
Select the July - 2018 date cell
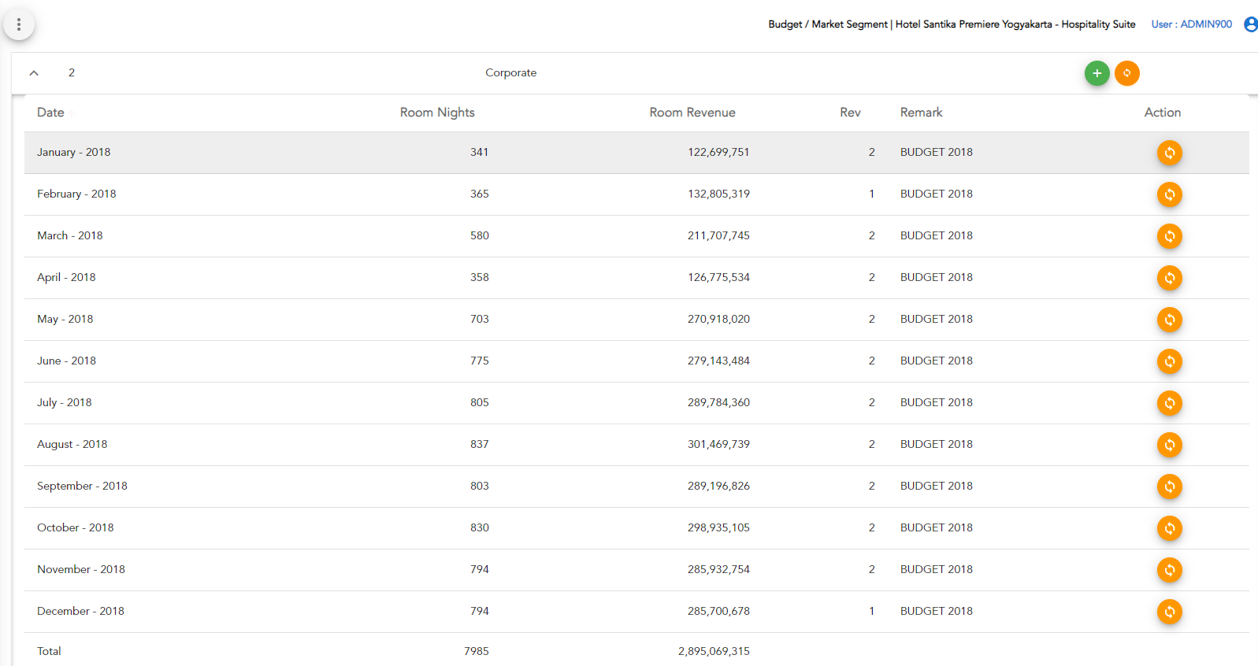(x=64, y=402)
